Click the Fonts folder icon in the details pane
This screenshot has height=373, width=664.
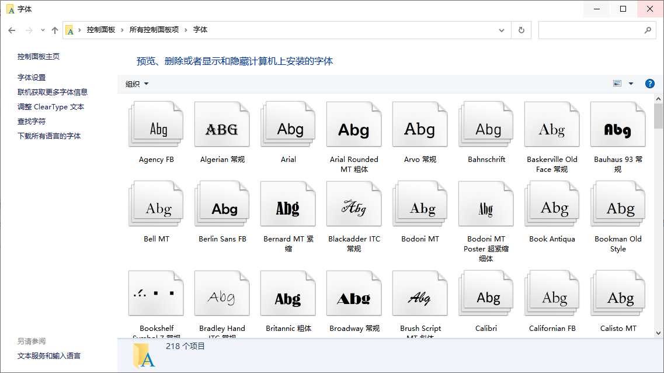[144, 355]
